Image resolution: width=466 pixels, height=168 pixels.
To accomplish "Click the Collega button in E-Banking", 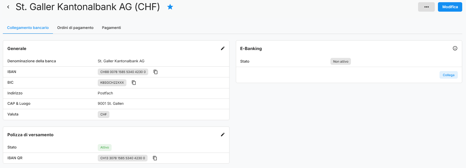I will click(x=448, y=75).
